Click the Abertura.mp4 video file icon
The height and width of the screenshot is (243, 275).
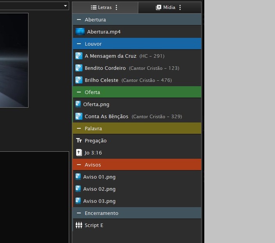80,32
